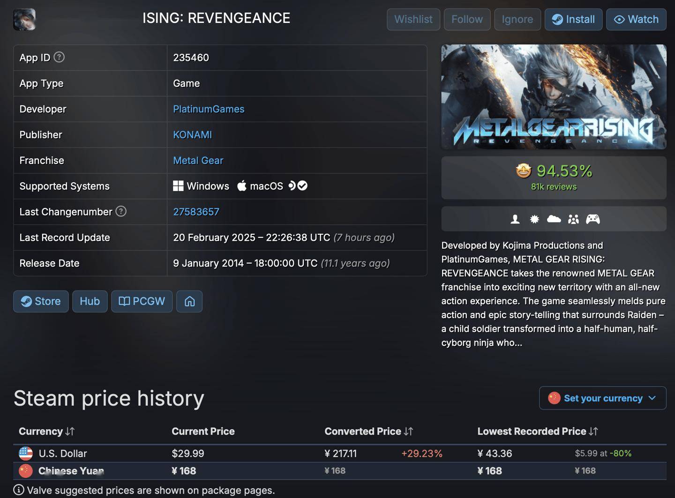Click the Current Price column header
Viewport: 675px width, 498px height.
coord(203,431)
